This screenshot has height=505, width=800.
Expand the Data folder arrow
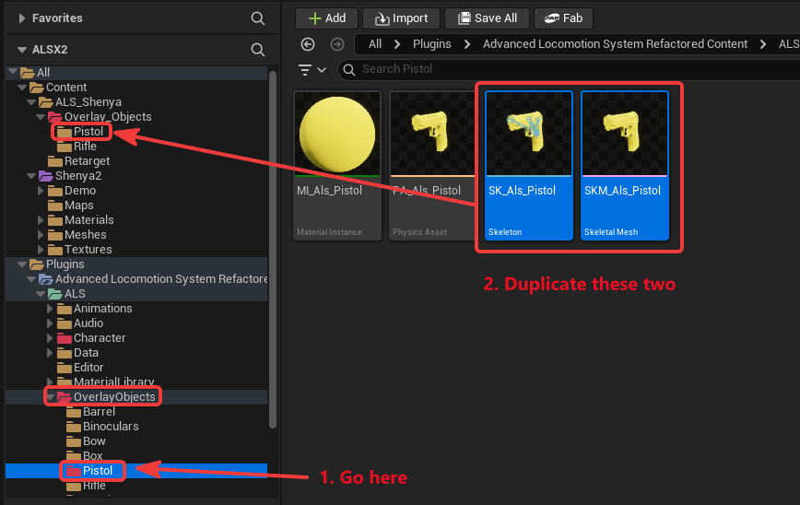coord(50,353)
